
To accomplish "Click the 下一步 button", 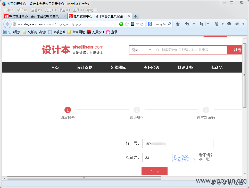I will pyautogui.click(x=154, y=171).
